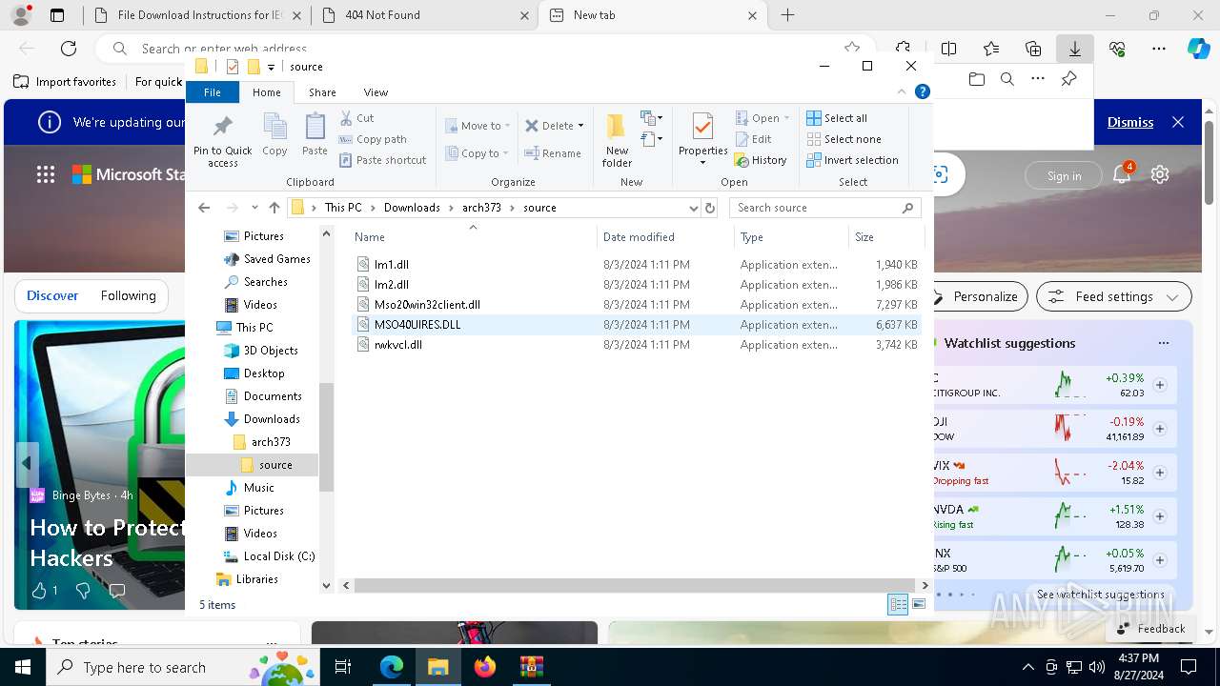Image resolution: width=1220 pixels, height=686 pixels.
Task: Expand the Open button dropdown
Action: [786, 118]
